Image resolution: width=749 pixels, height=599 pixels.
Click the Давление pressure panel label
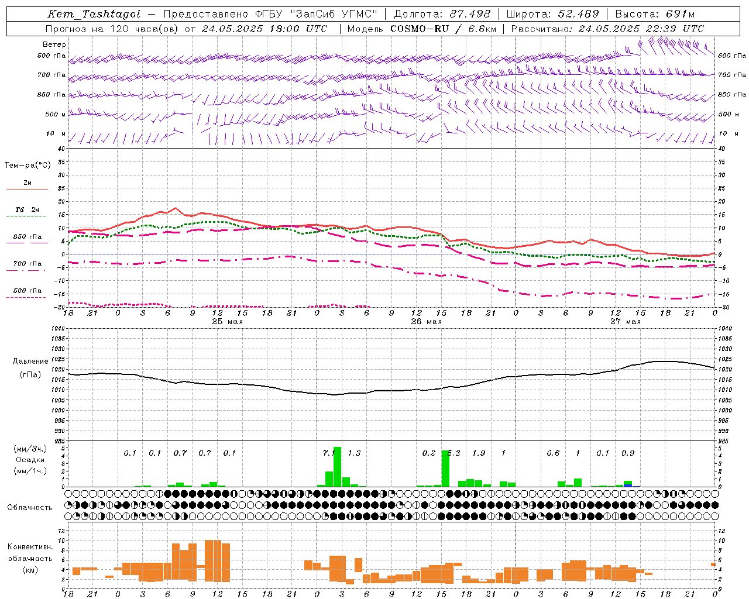tap(30, 362)
